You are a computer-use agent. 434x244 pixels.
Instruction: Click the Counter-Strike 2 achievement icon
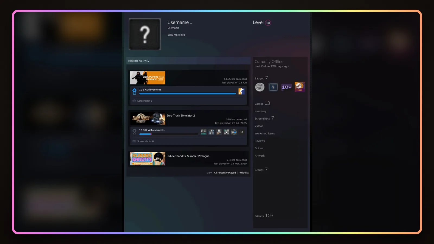click(x=241, y=91)
